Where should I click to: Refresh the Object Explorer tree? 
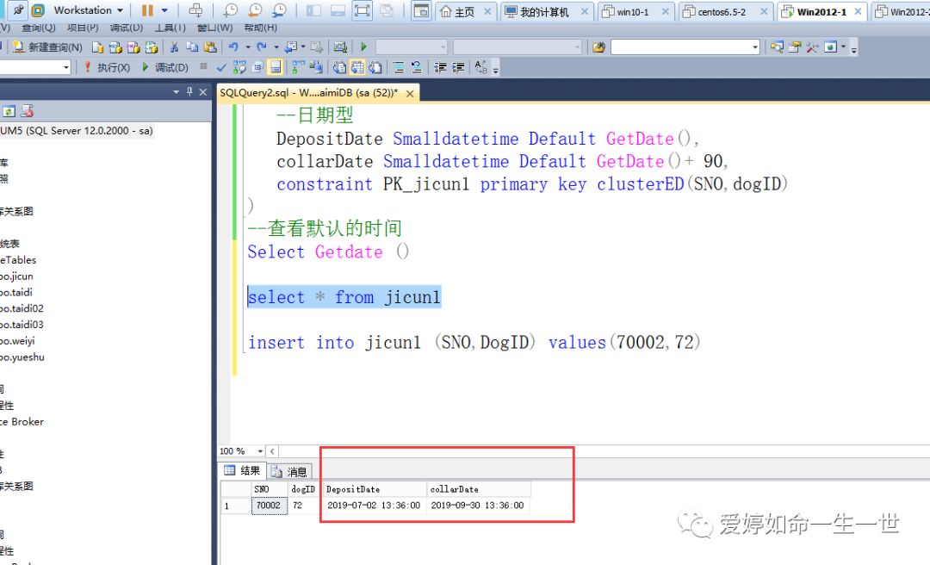[x=9, y=111]
